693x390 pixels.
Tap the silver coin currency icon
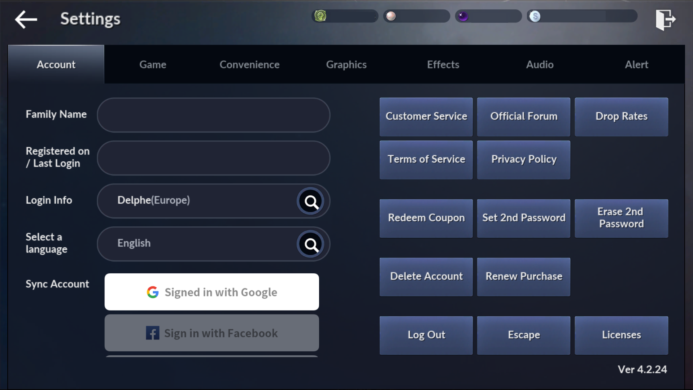(535, 16)
